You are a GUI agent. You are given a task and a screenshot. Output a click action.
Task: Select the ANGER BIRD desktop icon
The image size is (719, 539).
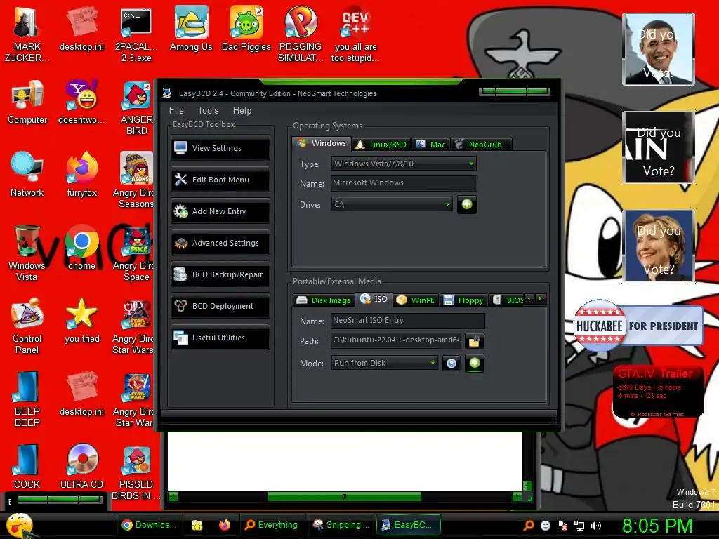[136, 108]
